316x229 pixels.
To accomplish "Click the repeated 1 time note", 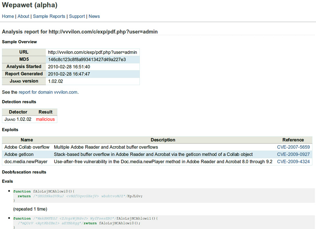I will (x=29, y=209).
